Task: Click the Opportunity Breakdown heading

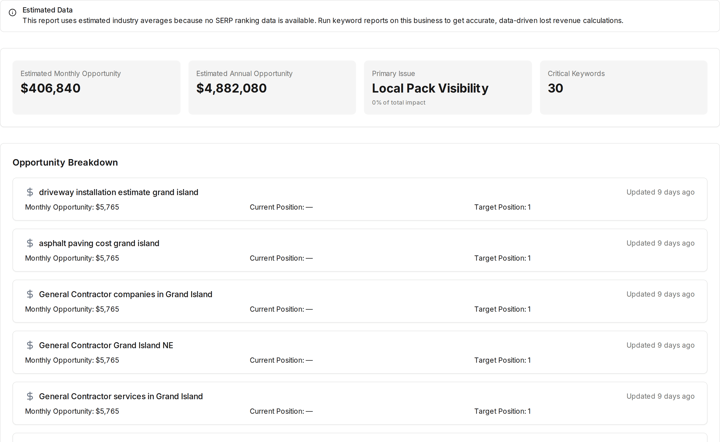Action: [x=65, y=162]
